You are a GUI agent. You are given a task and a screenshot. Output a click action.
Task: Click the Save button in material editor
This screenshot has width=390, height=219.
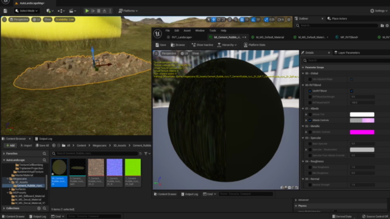(161, 45)
